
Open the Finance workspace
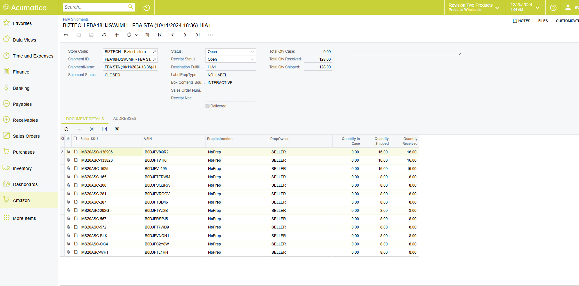pos(29,72)
